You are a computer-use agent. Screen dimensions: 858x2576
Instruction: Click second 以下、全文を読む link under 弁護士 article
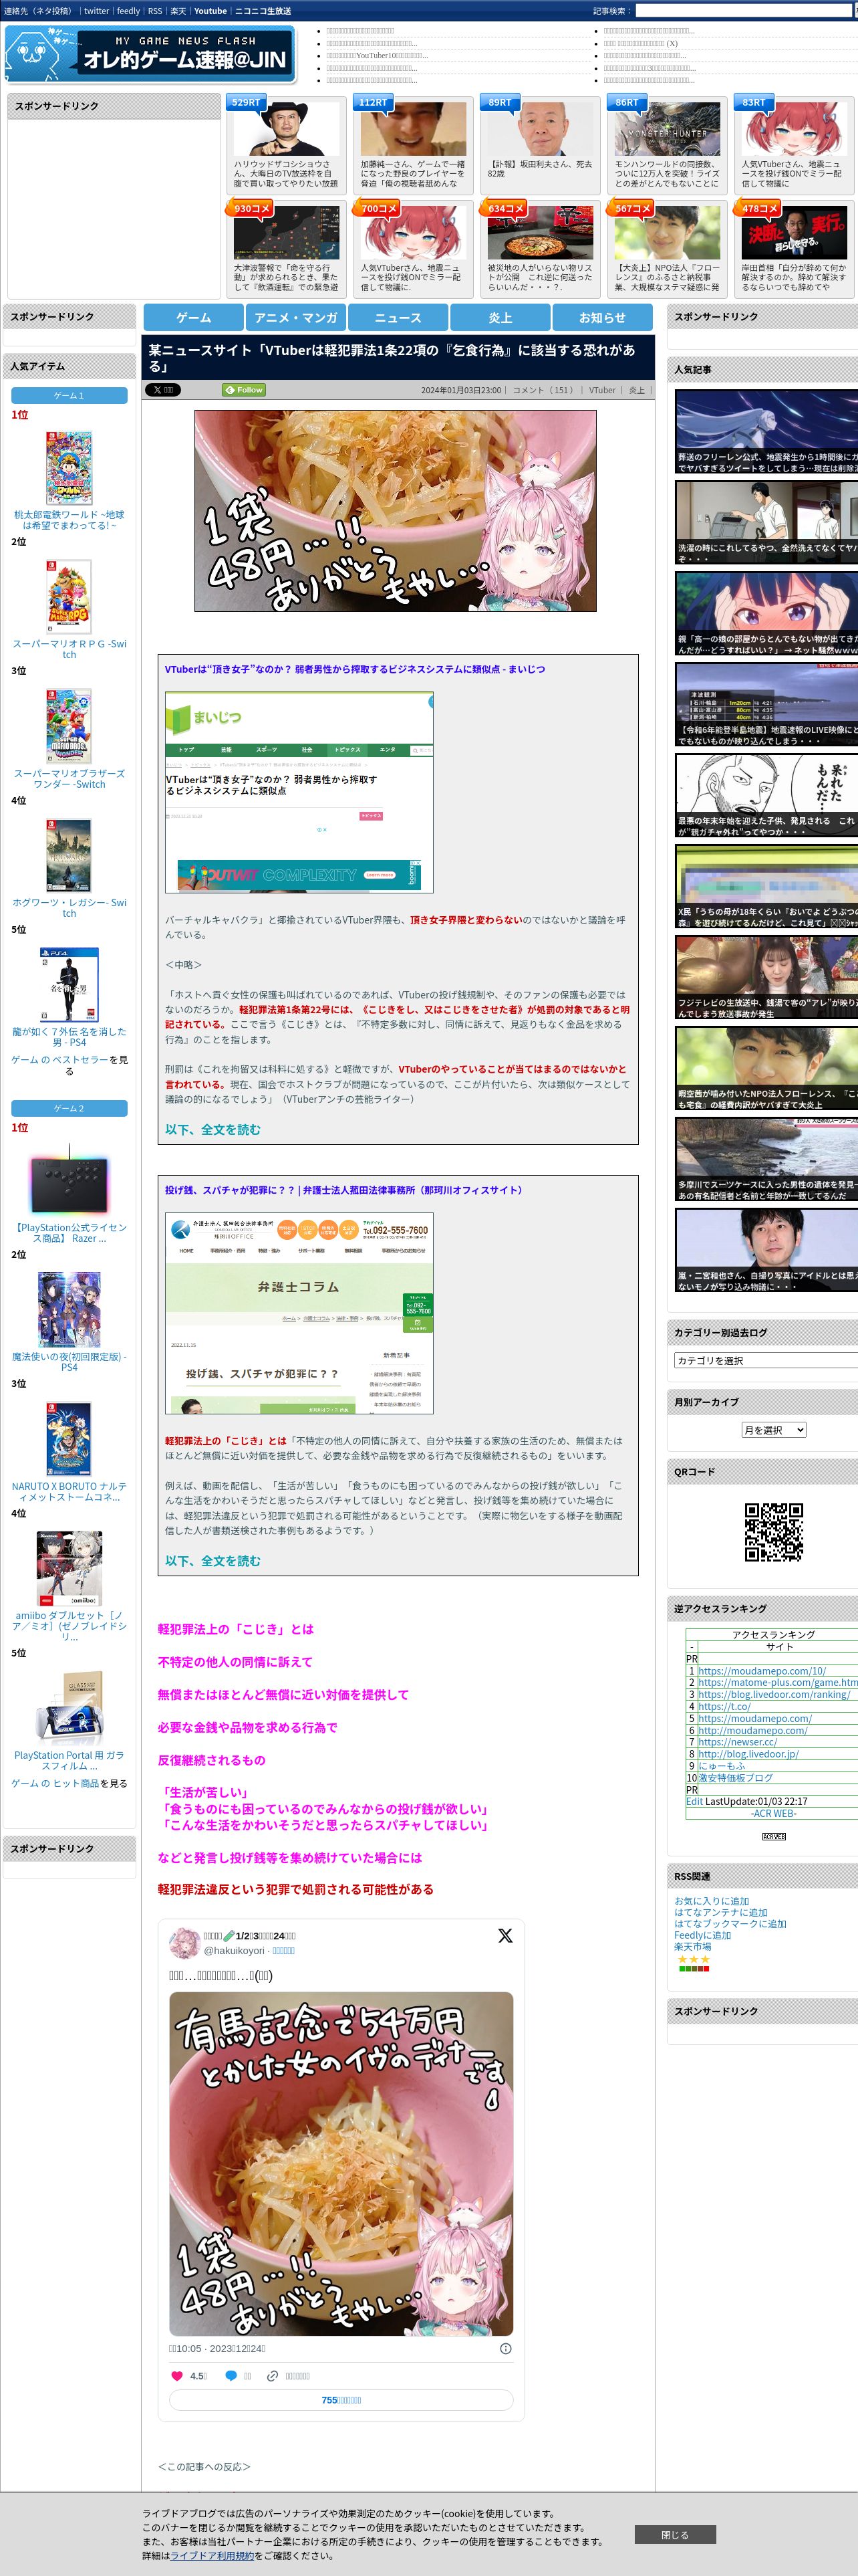coord(212,1560)
